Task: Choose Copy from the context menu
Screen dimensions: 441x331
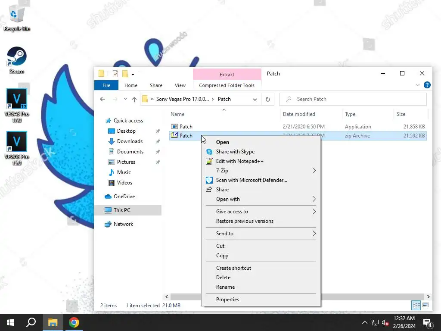Action: 261,256
